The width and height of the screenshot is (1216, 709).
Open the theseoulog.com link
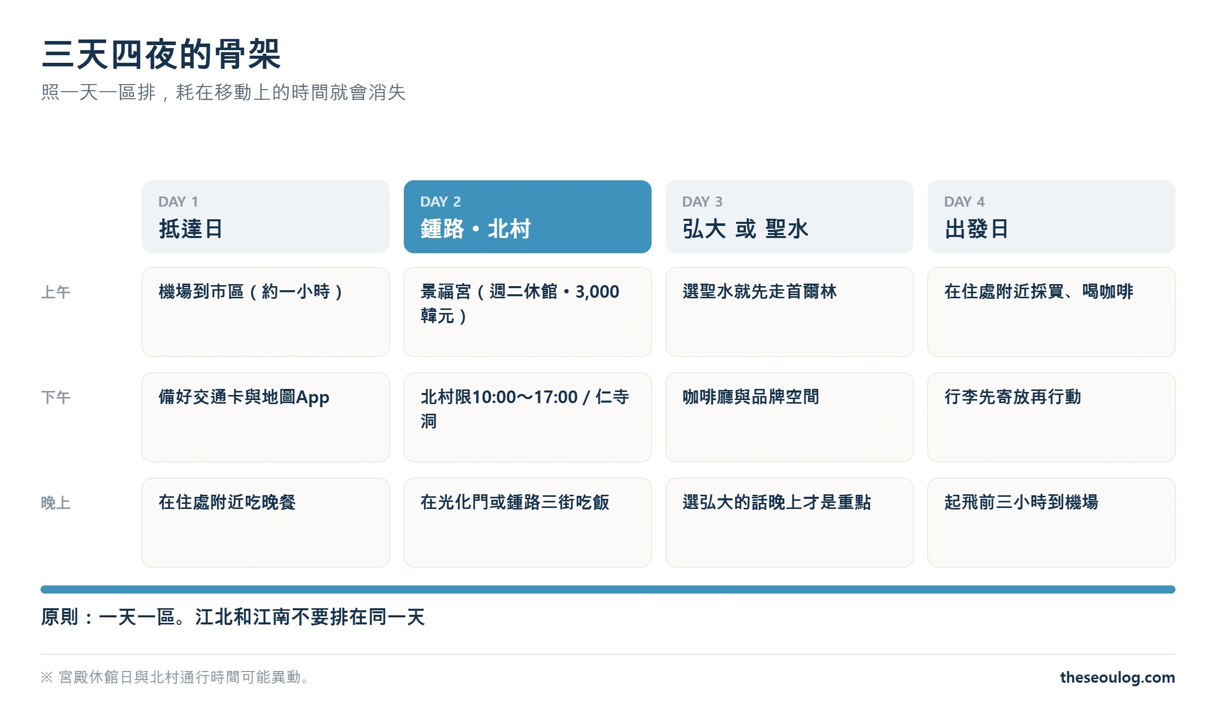pyautogui.click(x=1117, y=677)
